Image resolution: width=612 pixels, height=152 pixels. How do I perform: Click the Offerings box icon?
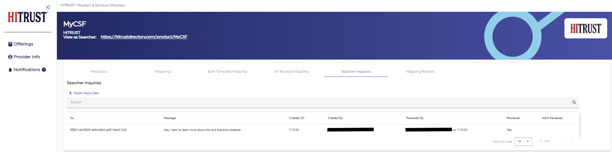[x=10, y=44]
